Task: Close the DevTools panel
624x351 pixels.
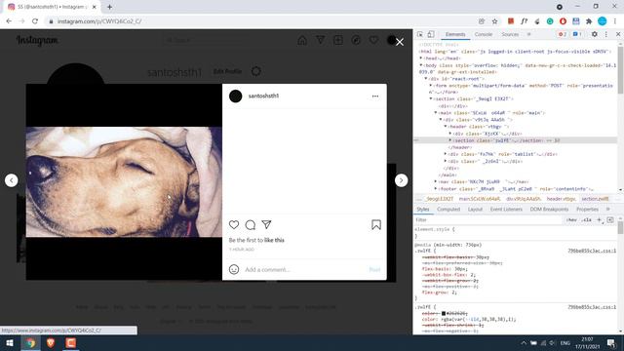Action: coord(618,35)
